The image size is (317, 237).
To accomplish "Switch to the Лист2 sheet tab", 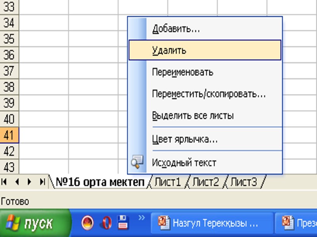I will pos(206,182).
